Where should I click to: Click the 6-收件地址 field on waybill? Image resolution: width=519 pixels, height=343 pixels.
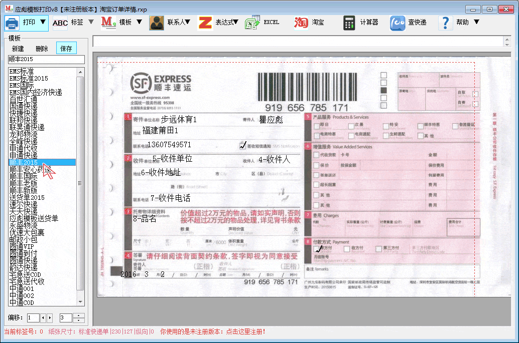pyautogui.click(x=161, y=172)
